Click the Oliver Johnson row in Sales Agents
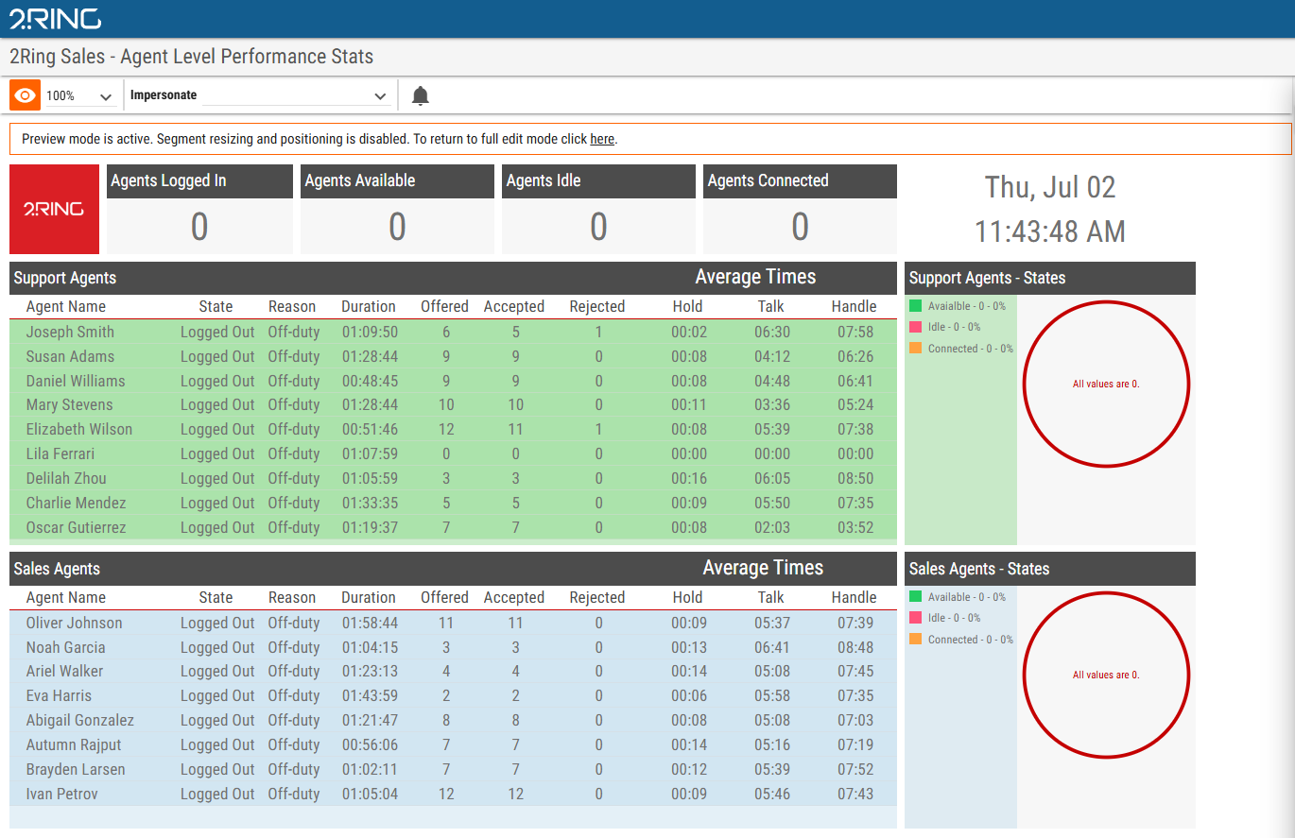Viewport: 1295px width, 838px height. click(453, 623)
